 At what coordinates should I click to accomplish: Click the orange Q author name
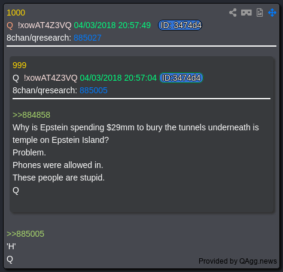tap(10, 26)
